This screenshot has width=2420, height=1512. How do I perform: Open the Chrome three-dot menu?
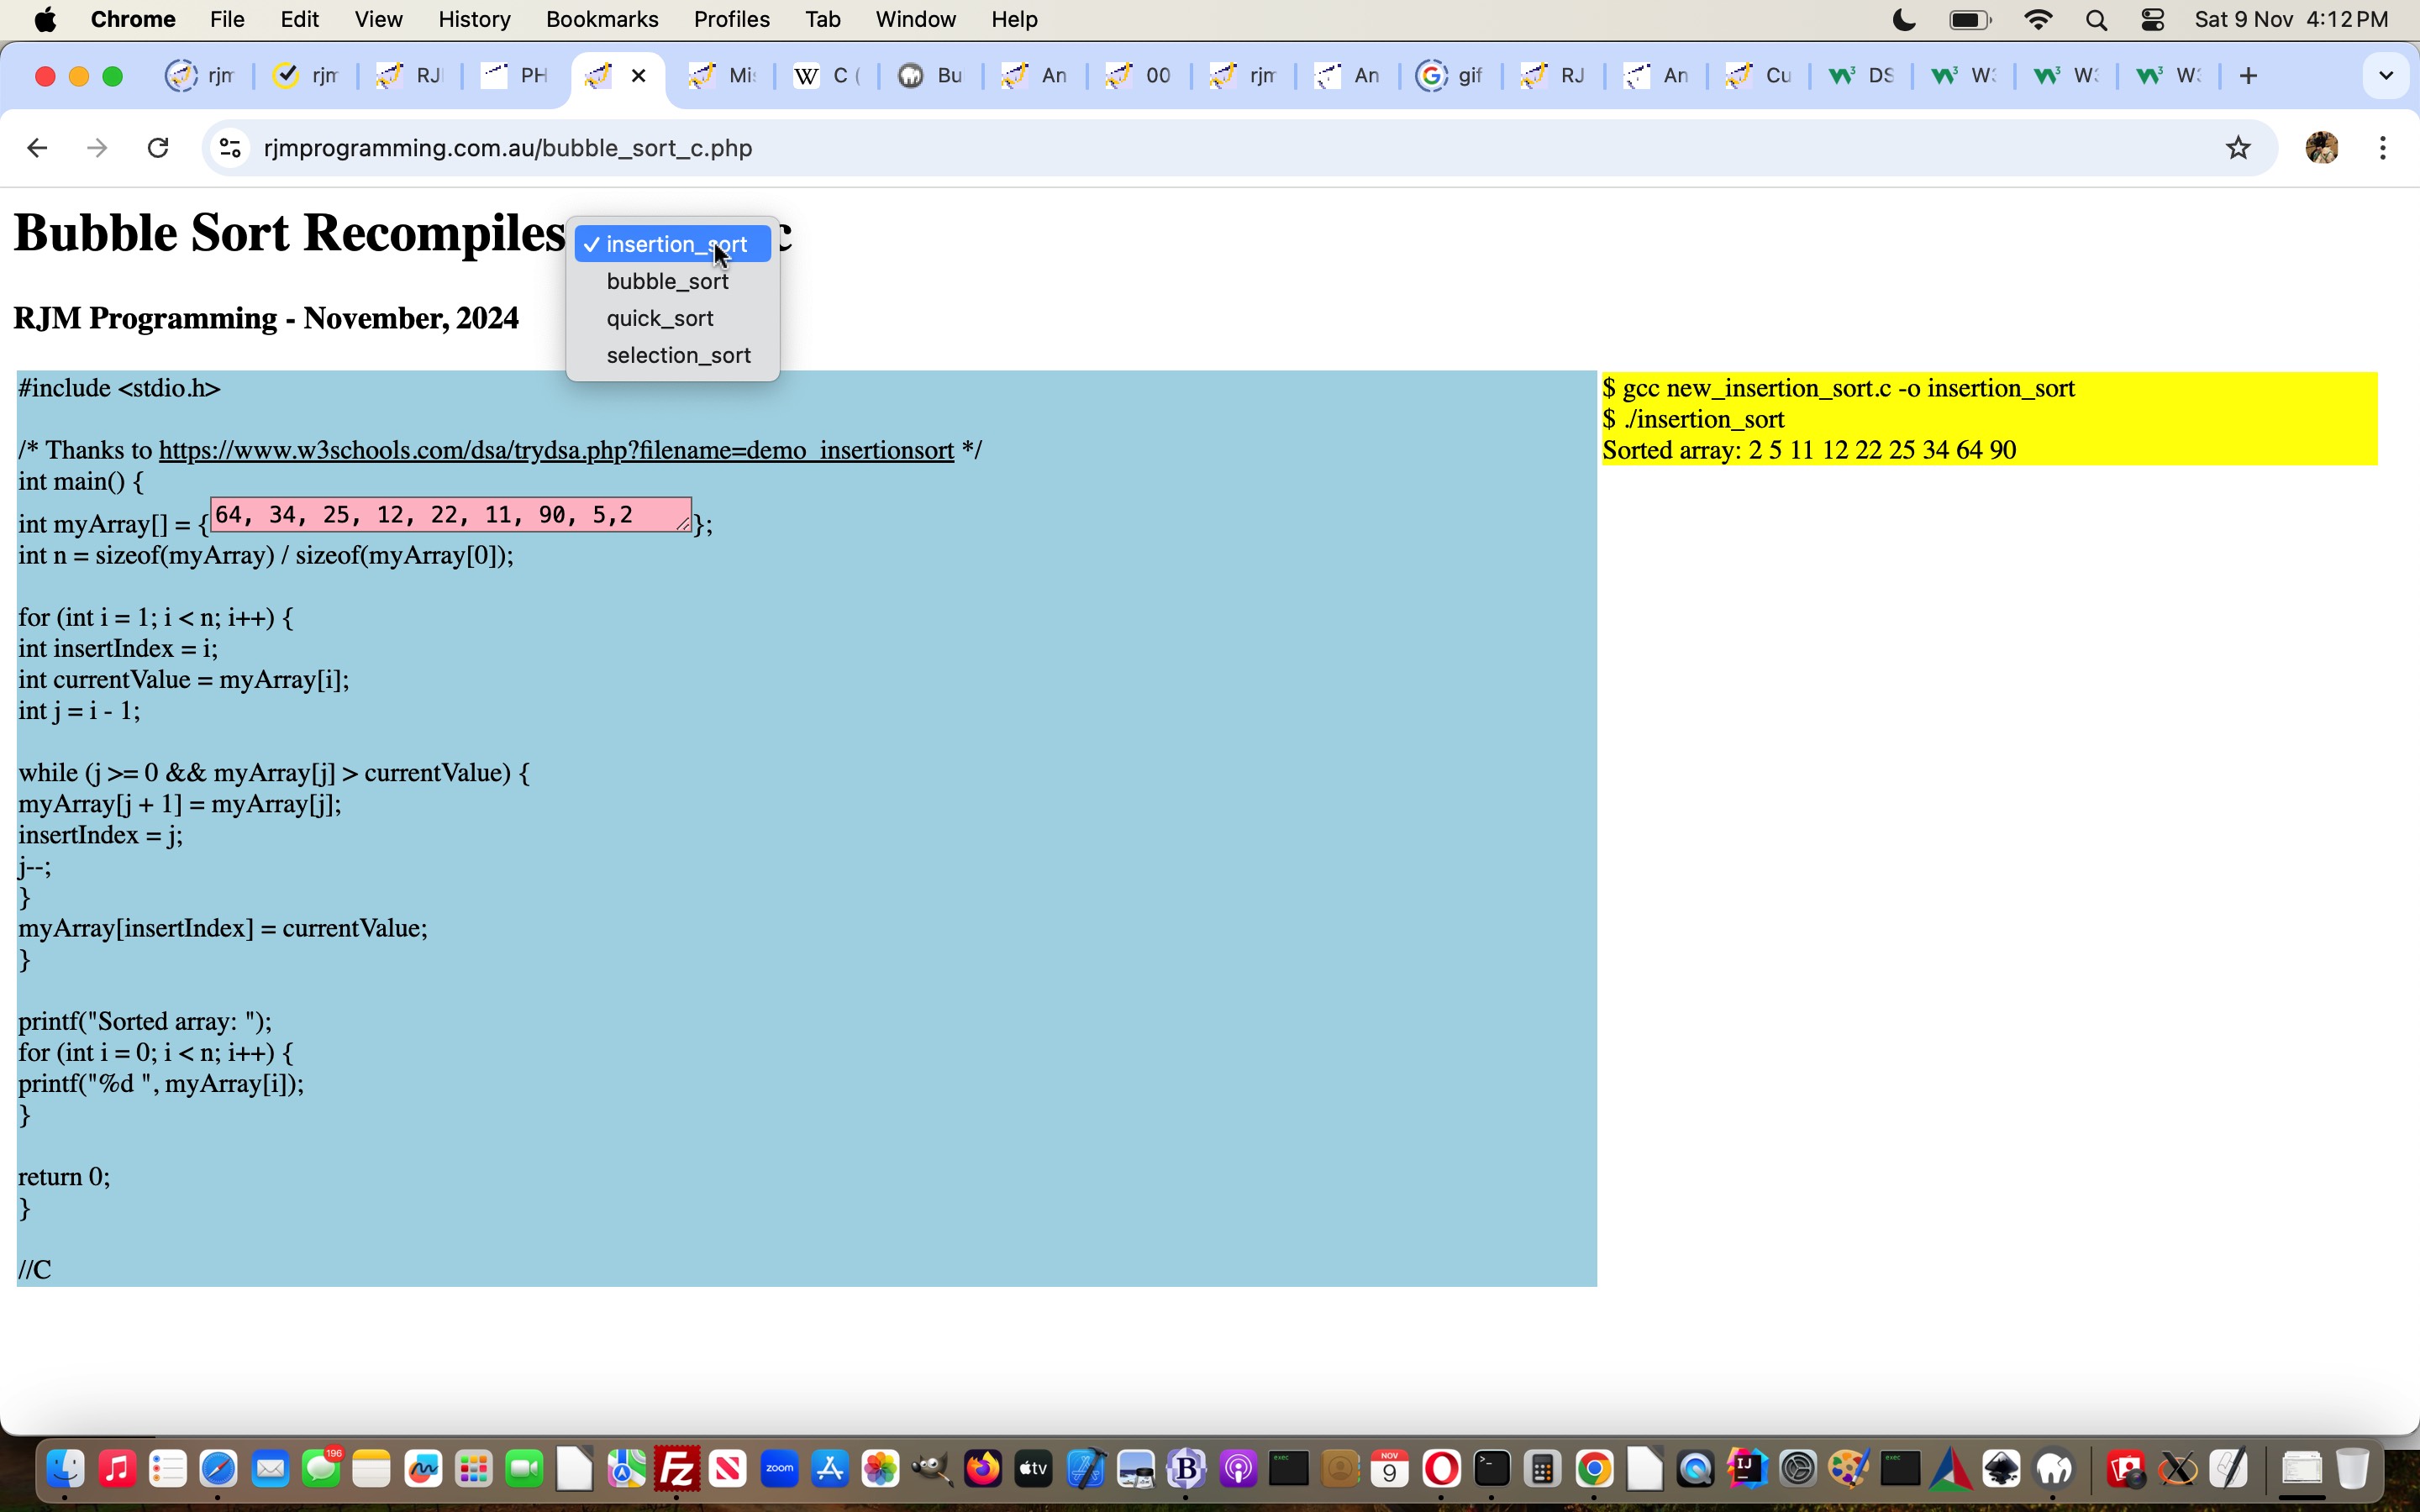click(2383, 148)
